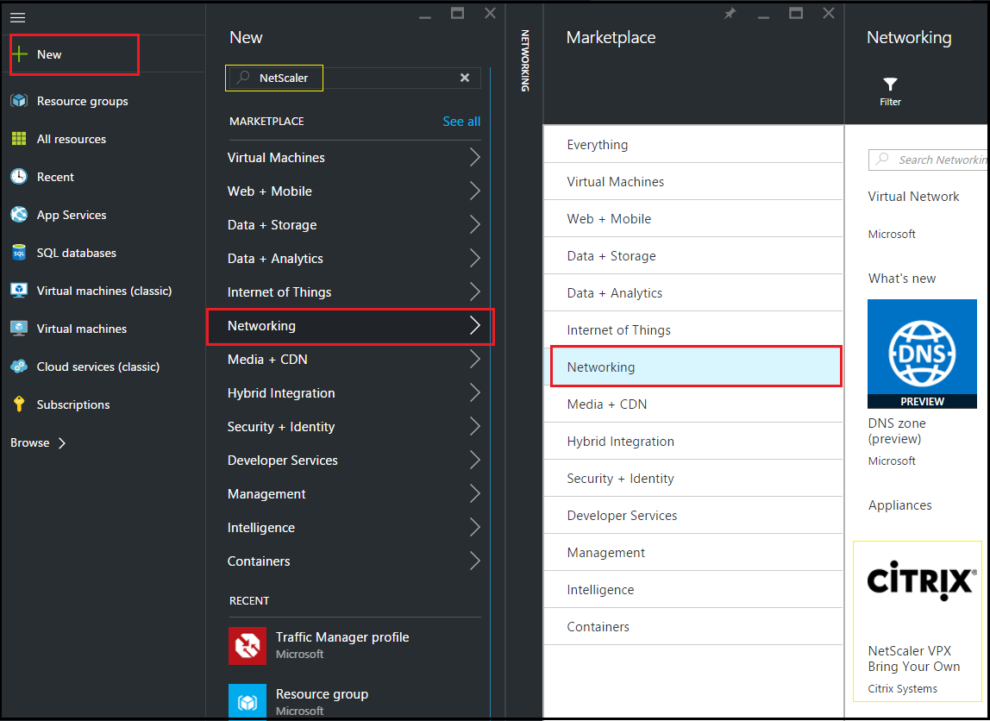Click the green plus New icon
The width and height of the screenshot is (990, 721).
click(x=20, y=54)
